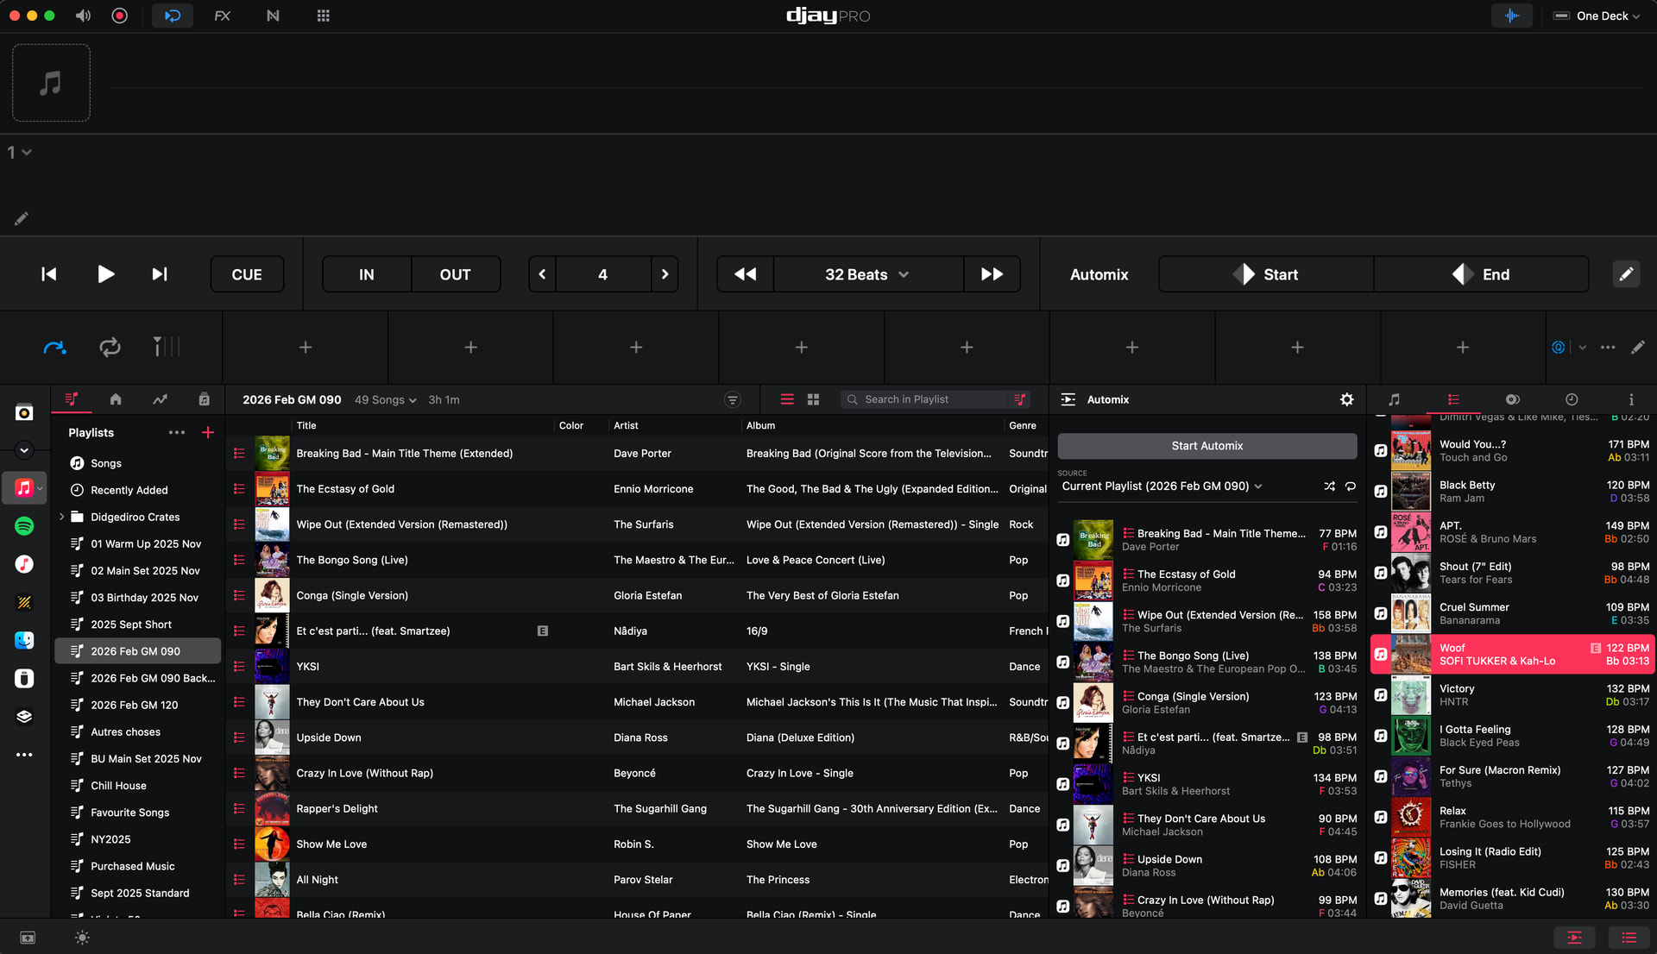Click the record button in top bar
Image resolution: width=1657 pixels, height=954 pixels.
[x=120, y=16]
